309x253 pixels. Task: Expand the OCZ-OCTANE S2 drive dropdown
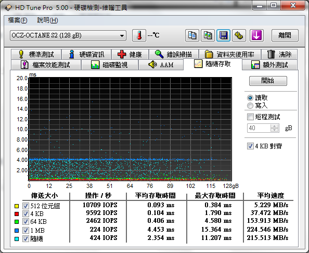[68, 35]
